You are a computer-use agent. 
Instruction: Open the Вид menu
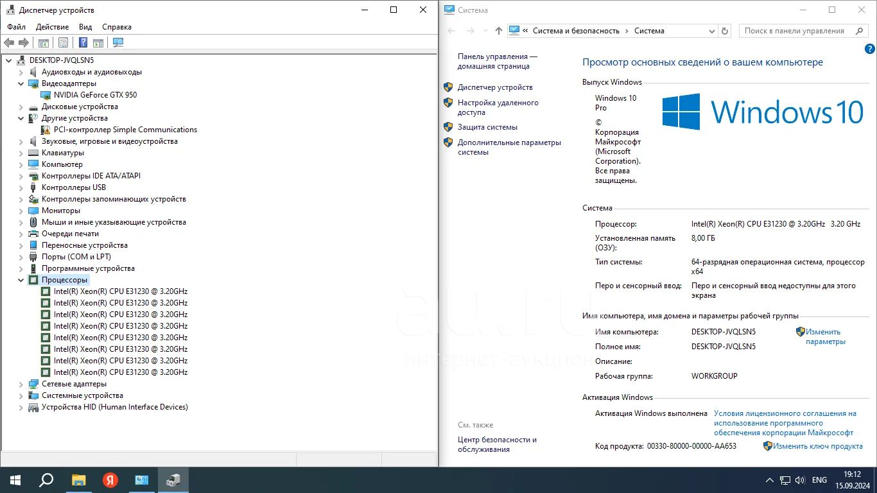(x=85, y=27)
